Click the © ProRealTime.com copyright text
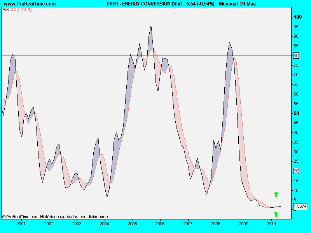 pyautogui.click(x=20, y=217)
